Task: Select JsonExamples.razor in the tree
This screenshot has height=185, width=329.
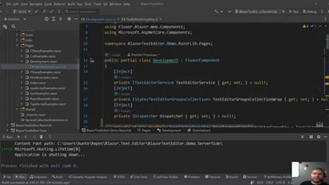Action: 44,94
